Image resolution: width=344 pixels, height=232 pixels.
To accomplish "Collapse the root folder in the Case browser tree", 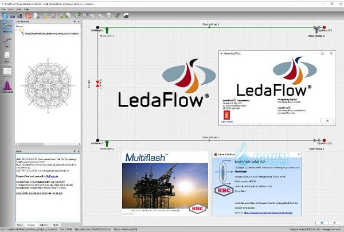I will pos(17,30).
